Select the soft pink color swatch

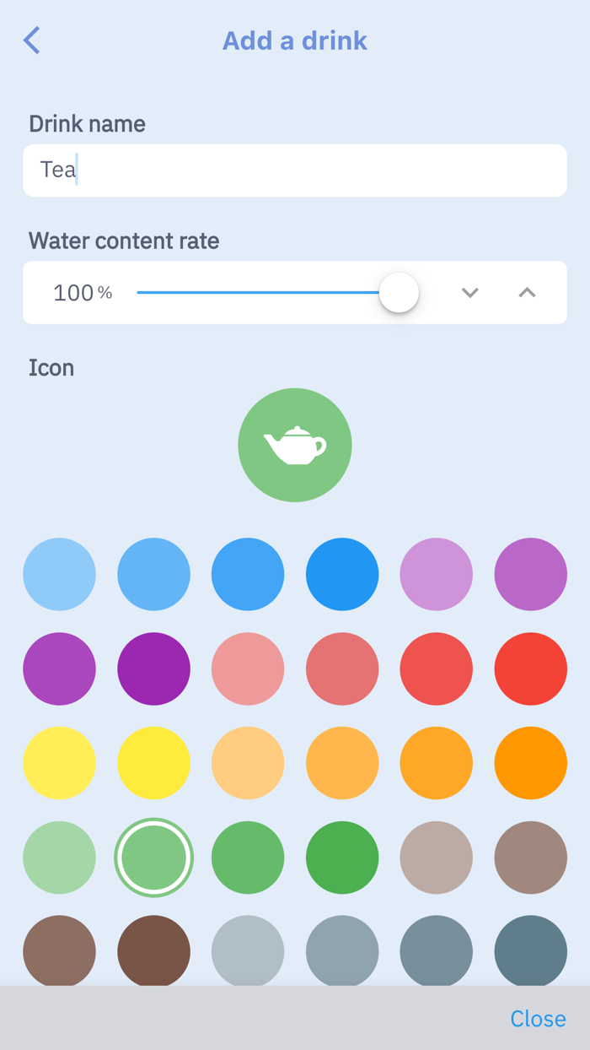(248, 668)
